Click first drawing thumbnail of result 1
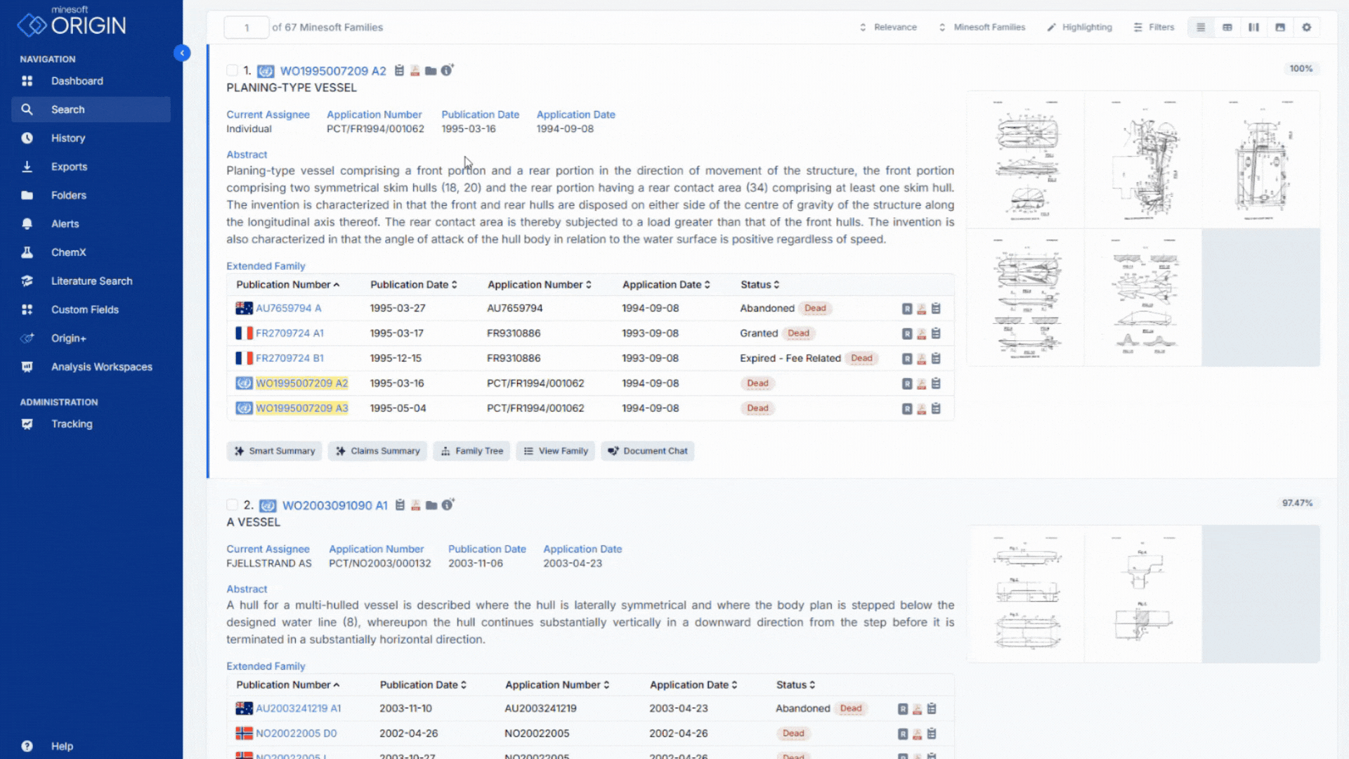Screen dimensions: 1349x759 pos(1026,160)
